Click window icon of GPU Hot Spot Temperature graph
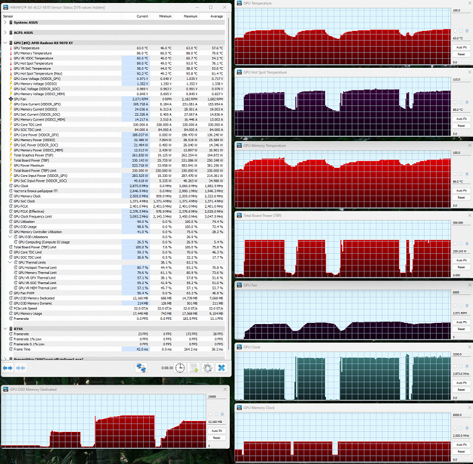 (x=239, y=72)
